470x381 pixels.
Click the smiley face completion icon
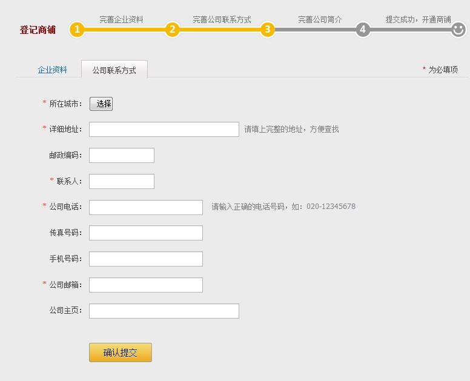pyautogui.click(x=458, y=29)
